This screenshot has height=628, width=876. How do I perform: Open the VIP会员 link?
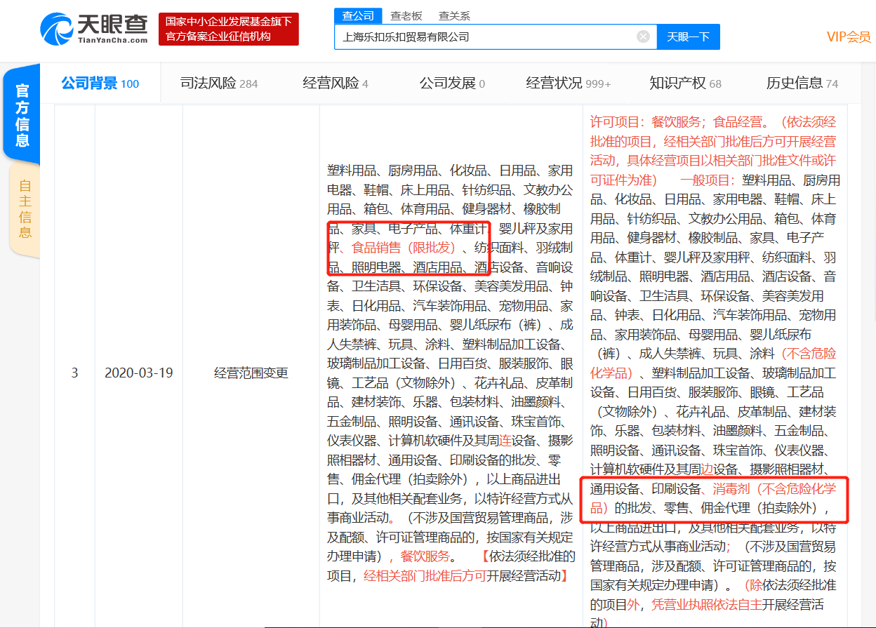tap(848, 37)
